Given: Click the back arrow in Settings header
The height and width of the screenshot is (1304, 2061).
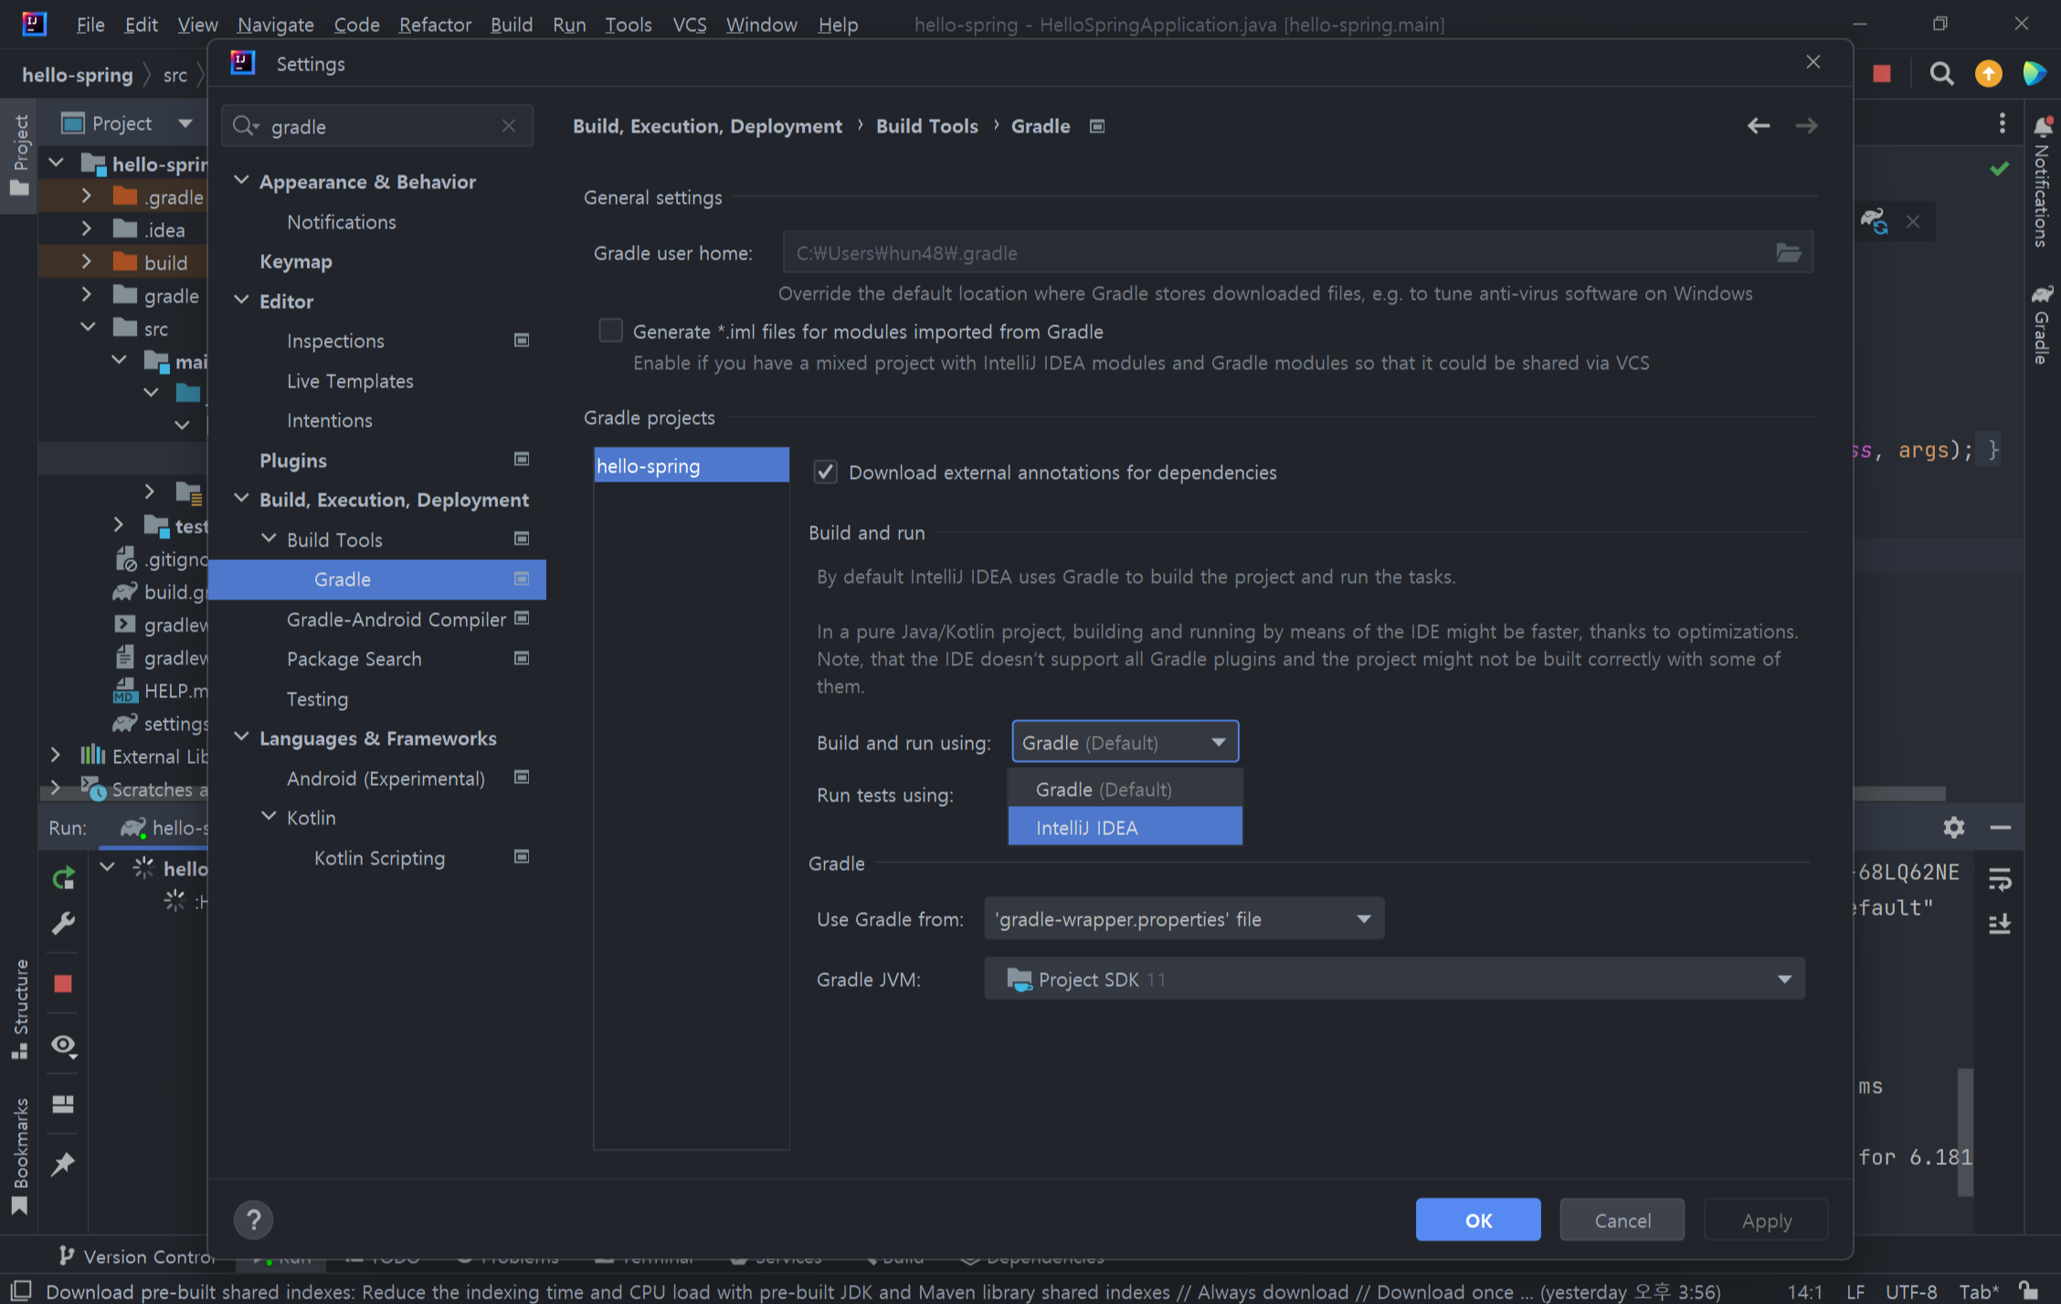Looking at the screenshot, I should pyautogui.click(x=1758, y=126).
